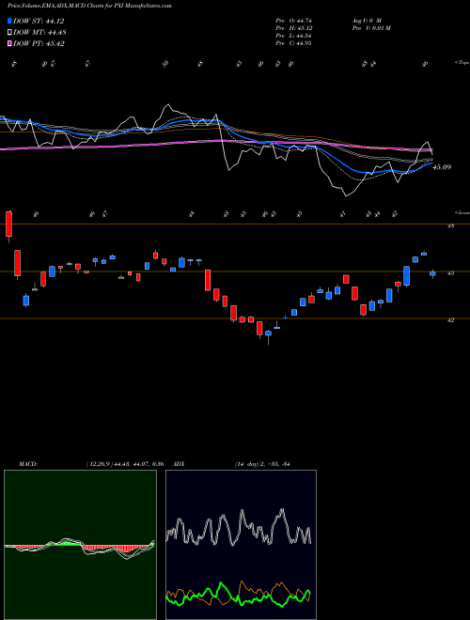The height and width of the screenshot is (620, 470).
Task: Click the chart title mentioning MunafaSutra.com
Action: [x=89, y=7]
